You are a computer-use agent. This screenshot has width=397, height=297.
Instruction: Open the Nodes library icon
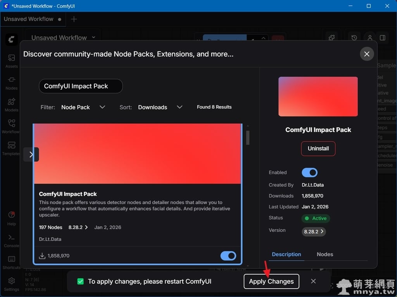12,82
